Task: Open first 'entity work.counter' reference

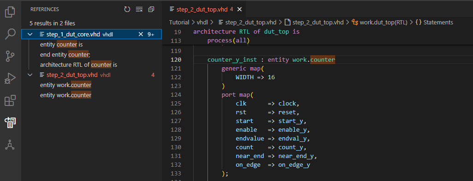Action: click(x=66, y=85)
